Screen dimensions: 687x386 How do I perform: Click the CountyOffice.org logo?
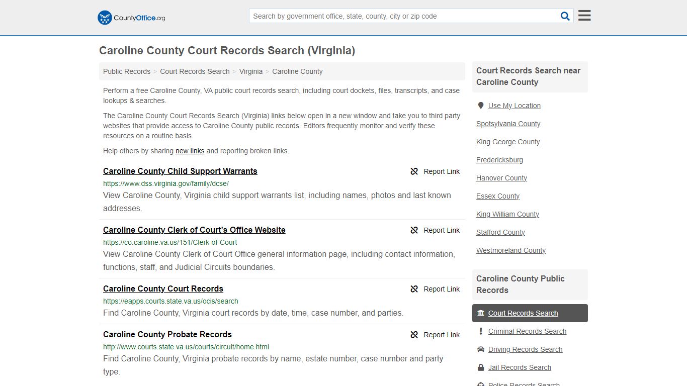coord(131,18)
